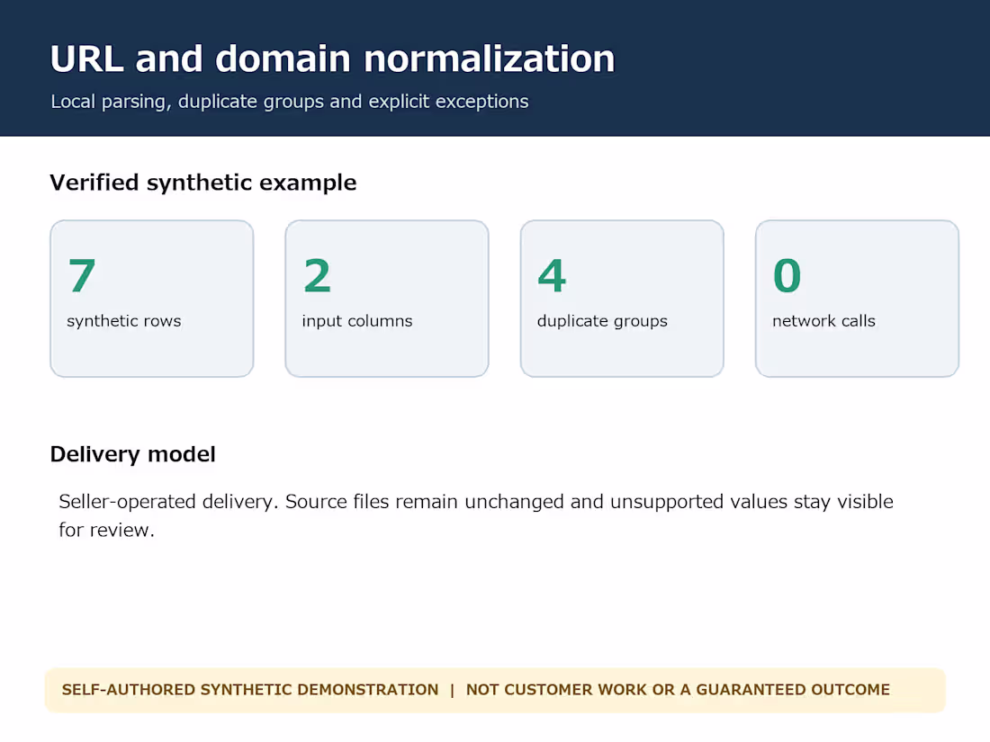The width and height of the screenshot is (990, 742).
Task: Select the subtitle 'Local parsing, duplicate groups and explicit exceptions'
Action: [x=290, y=102]
